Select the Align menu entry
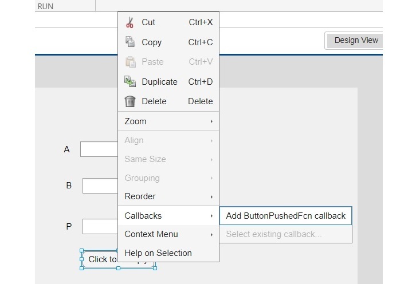This screenshot has height=284, width=412. coord(134,140)
